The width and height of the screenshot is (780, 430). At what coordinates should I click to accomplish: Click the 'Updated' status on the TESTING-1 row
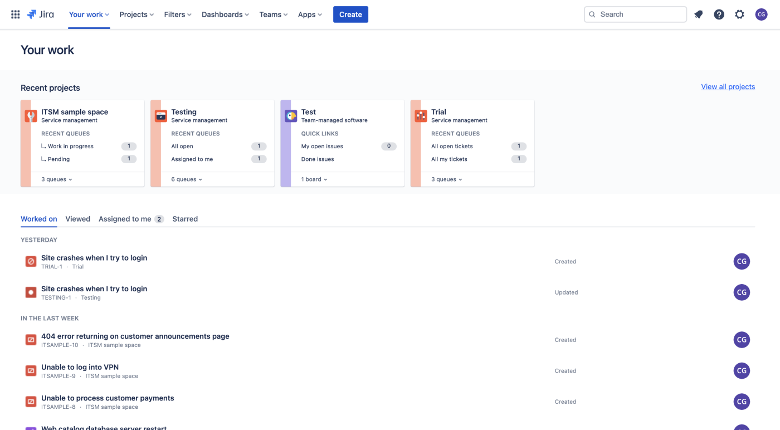(566, 292)
